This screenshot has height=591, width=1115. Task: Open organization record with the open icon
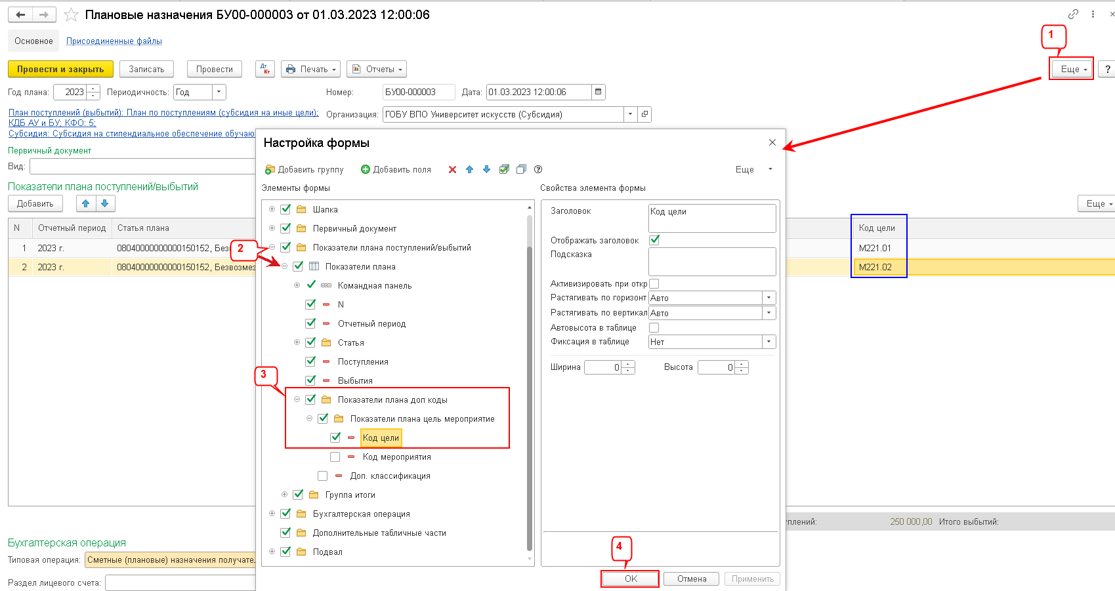click(644, 114)
